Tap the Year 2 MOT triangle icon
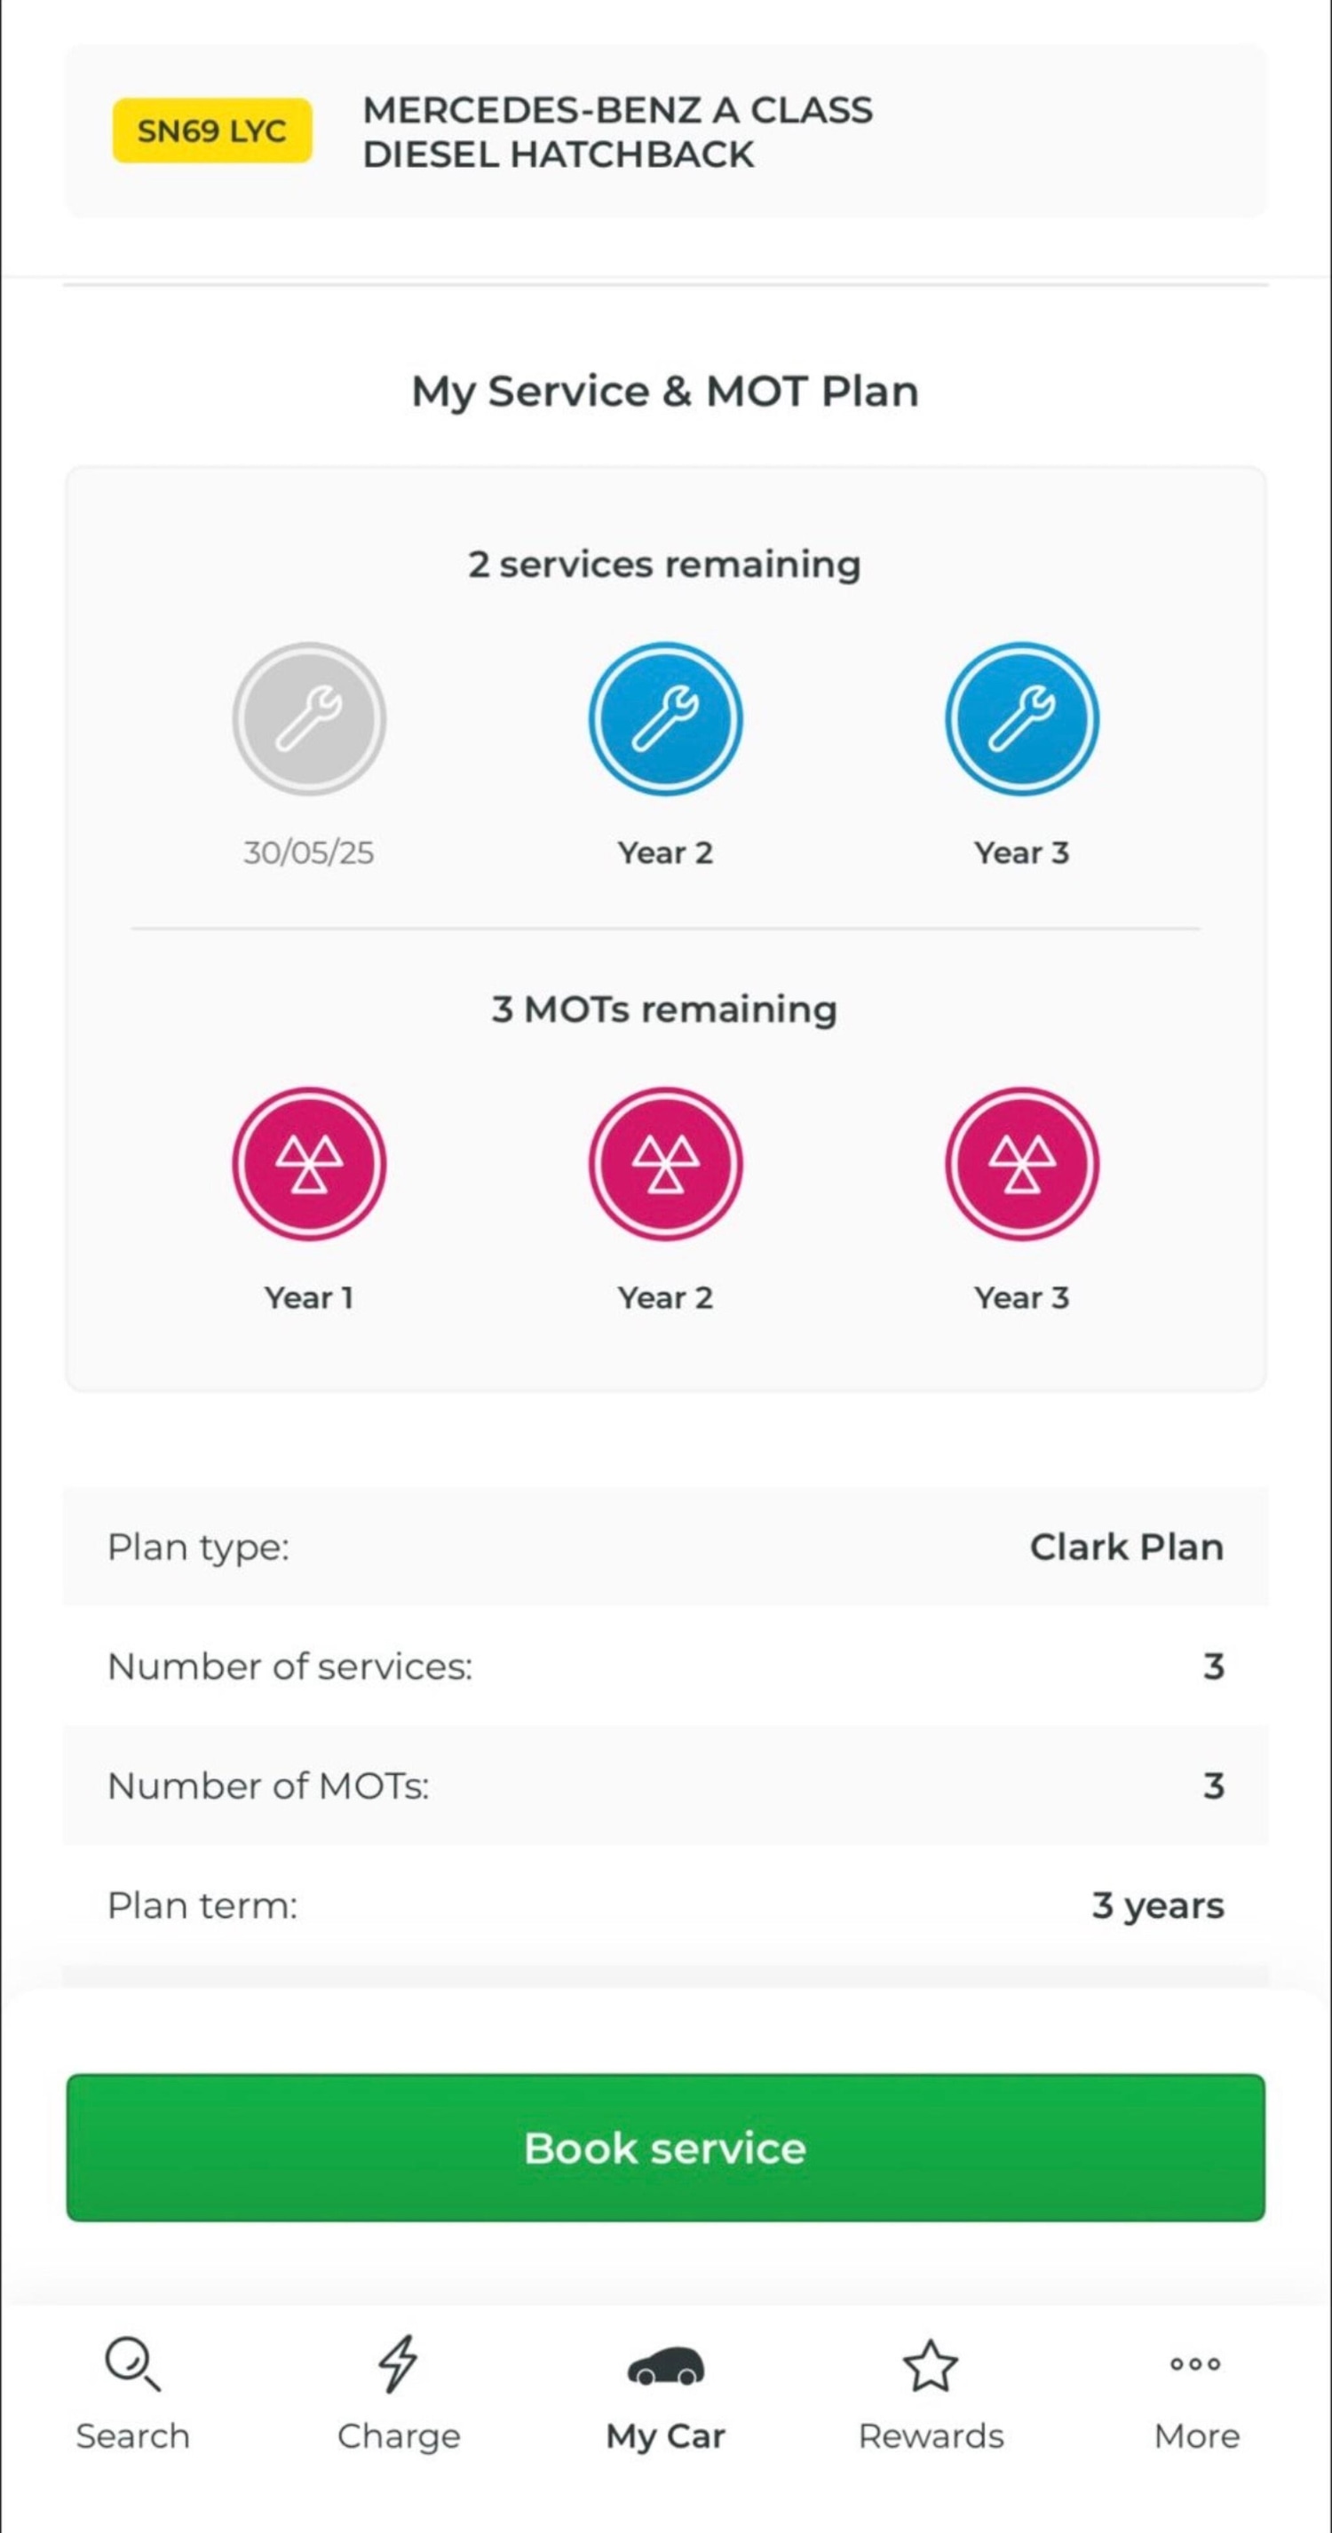The image size is (1332, 2533). point(665,1163)
